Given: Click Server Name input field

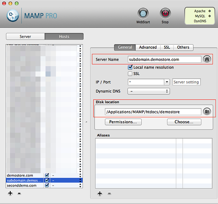Looking at the screenshot, I should point(165,59).
